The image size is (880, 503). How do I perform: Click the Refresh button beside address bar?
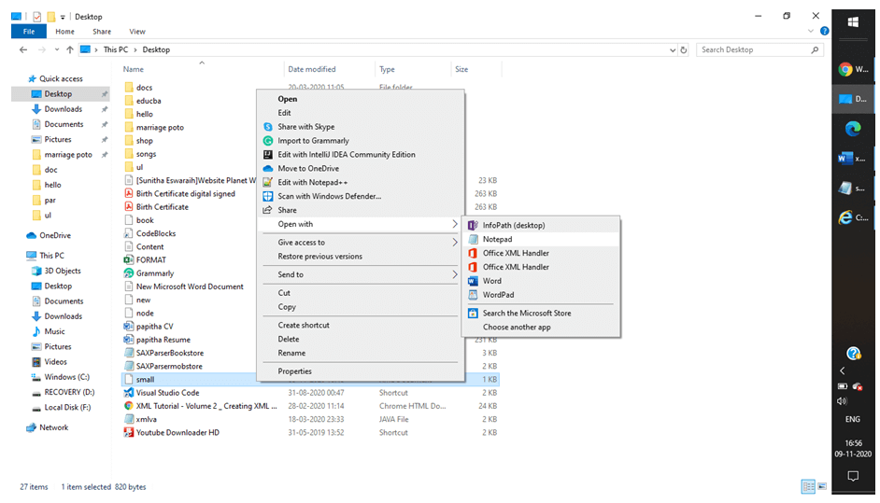(x=684, y=49)
